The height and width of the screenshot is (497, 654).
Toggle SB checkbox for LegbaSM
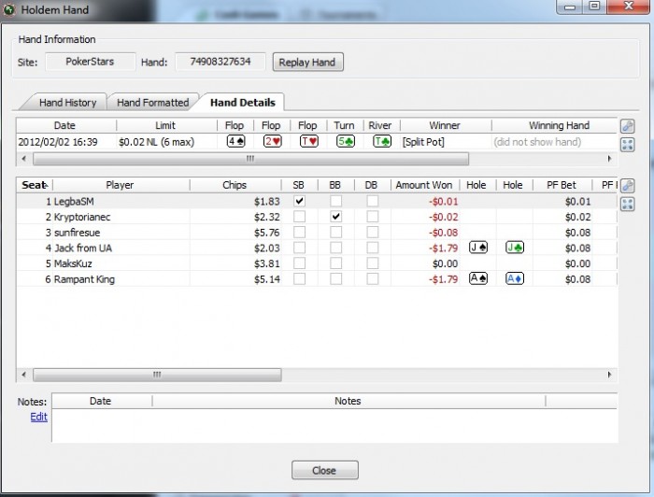tap(299, 201)
